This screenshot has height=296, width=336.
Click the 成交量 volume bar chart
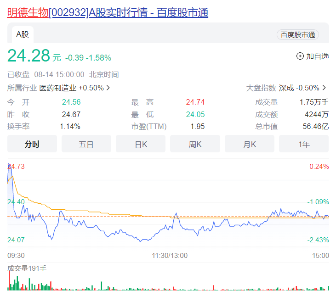click(168, 282)
